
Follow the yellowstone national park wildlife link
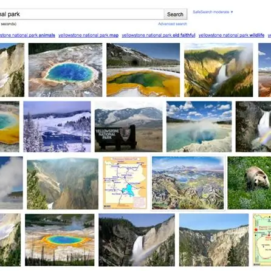[x=232, y=35]
